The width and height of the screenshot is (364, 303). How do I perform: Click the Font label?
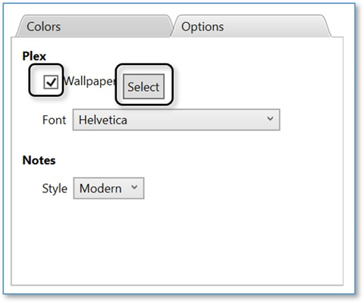click(54, 120)
